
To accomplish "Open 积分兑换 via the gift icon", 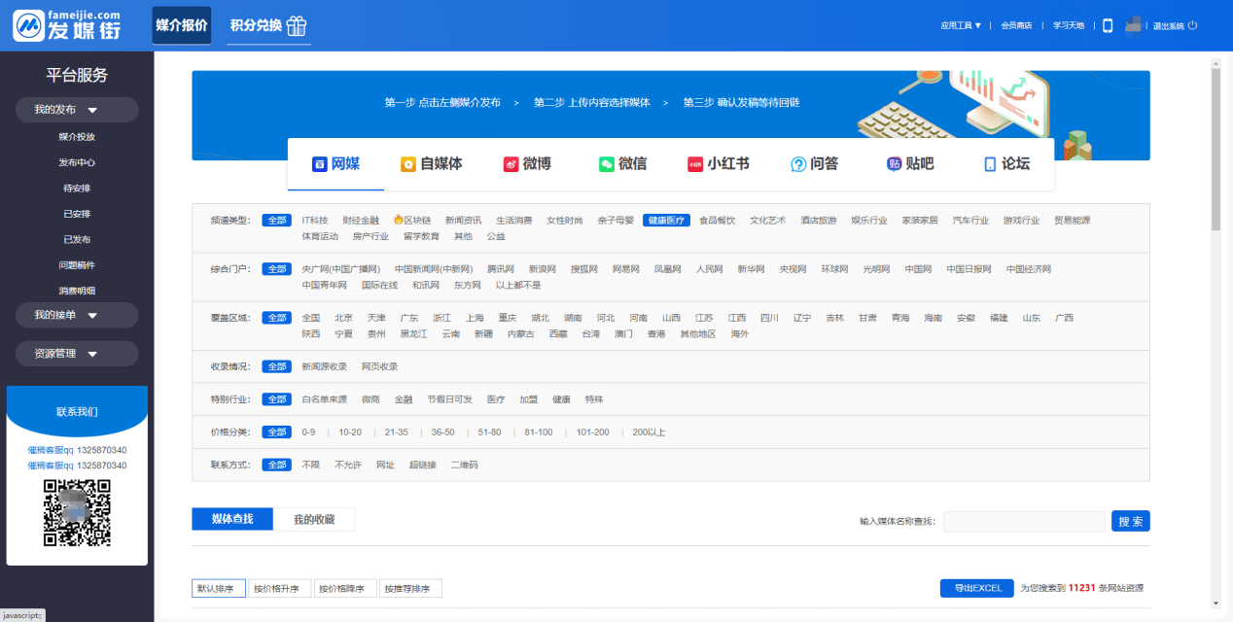I will tap(297, 25).
